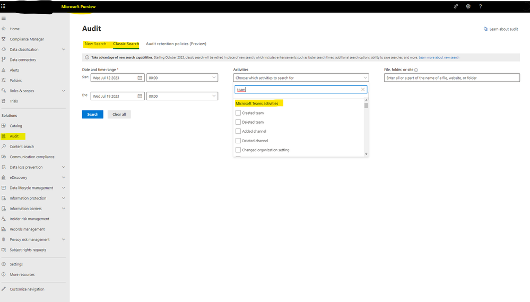Click the Information barriers icon
The width and height of the screenshot is (530, 302).
(4, 209)
